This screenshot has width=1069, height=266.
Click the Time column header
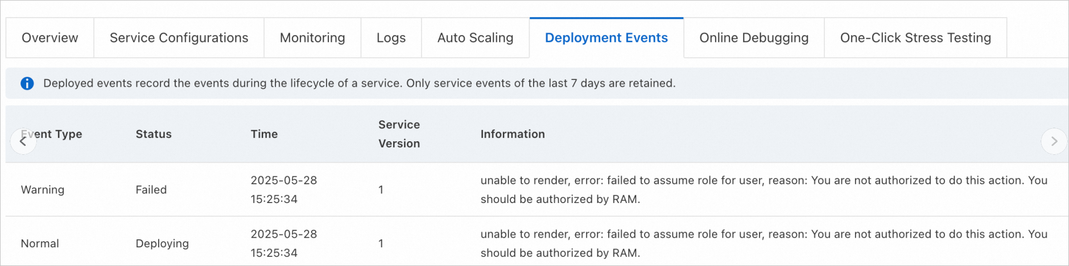tap(264, 134)
